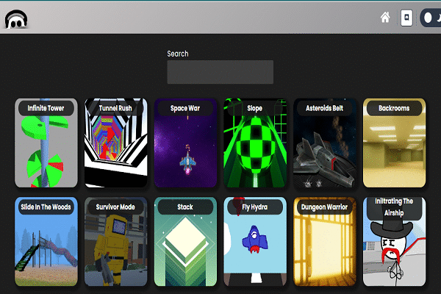Launch the Tunnel Rush game card
This screenshot has width=441, height=294.
tap(115, 147)
